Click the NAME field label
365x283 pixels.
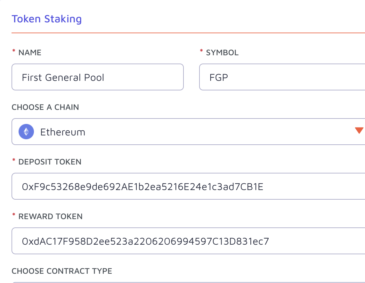coord(30,53)
